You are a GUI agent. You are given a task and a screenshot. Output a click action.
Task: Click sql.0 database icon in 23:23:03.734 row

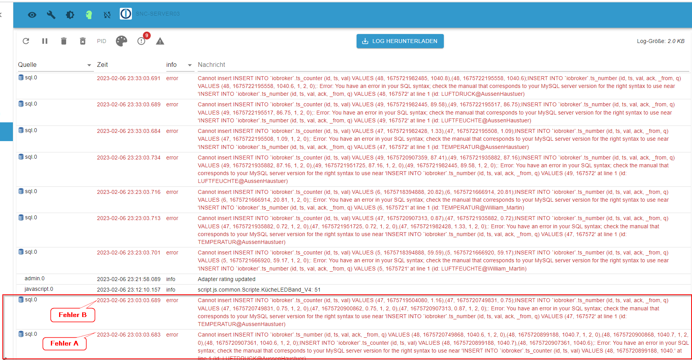(x=21, y=157)
